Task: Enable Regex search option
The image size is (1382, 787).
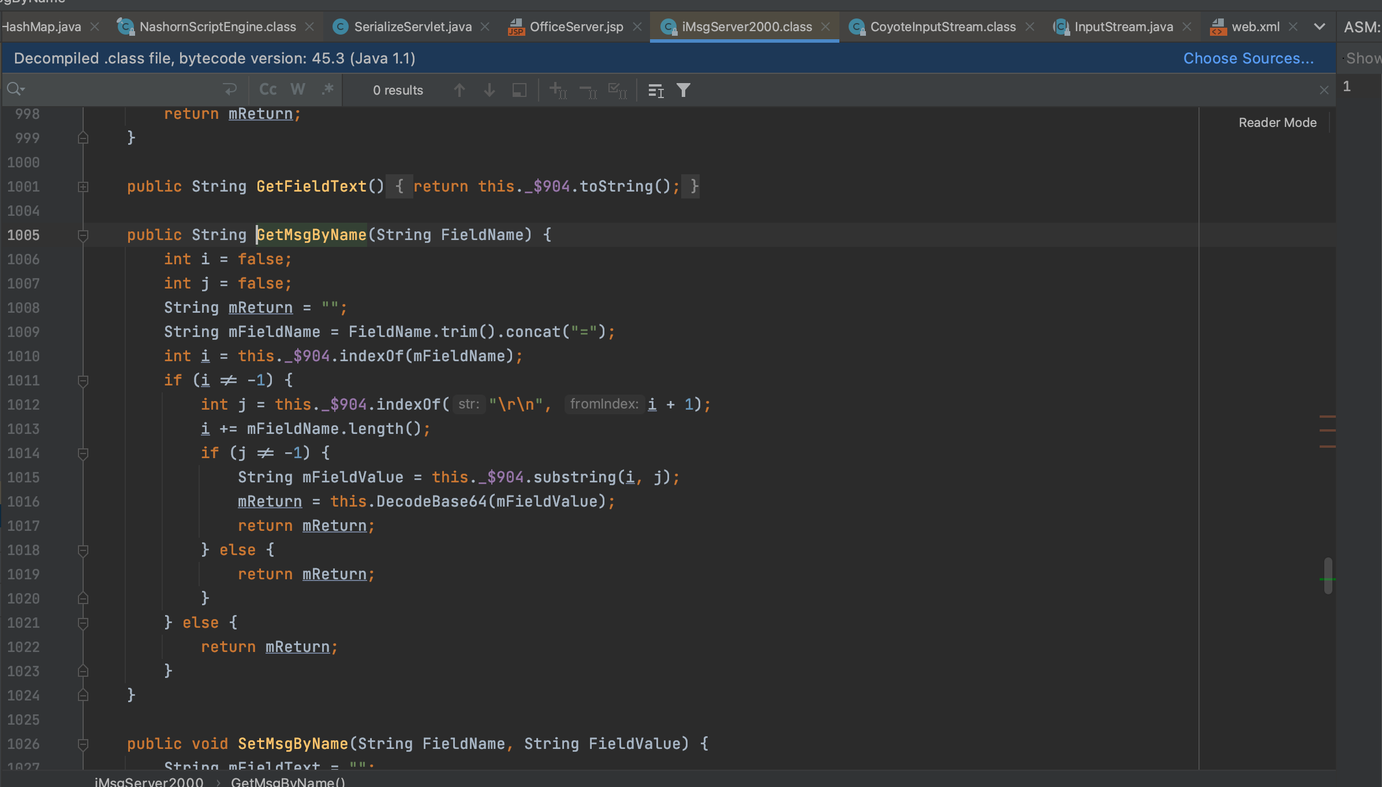Action: click(x=328, y=89)
